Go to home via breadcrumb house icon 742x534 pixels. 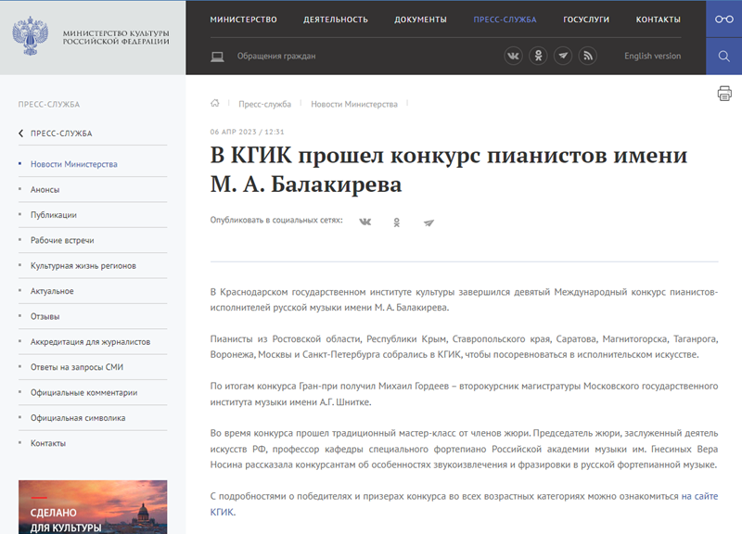(x=215, y=103)
